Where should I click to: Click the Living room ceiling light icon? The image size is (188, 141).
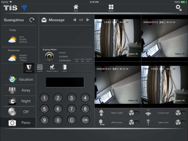click(148, 113)
